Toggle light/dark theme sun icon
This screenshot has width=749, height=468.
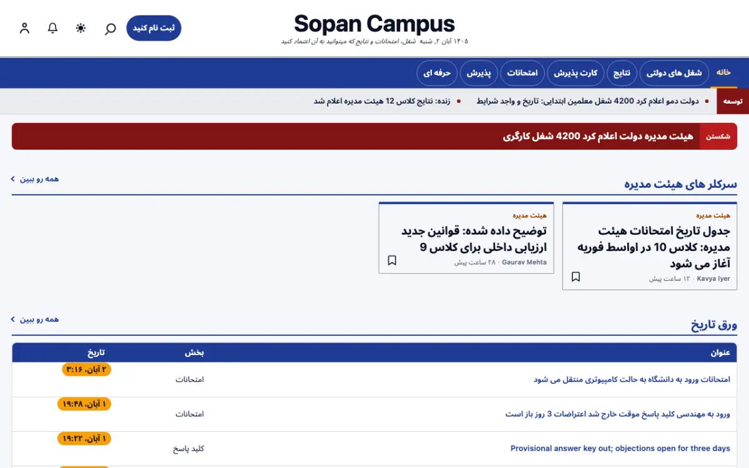click(81, 28)
